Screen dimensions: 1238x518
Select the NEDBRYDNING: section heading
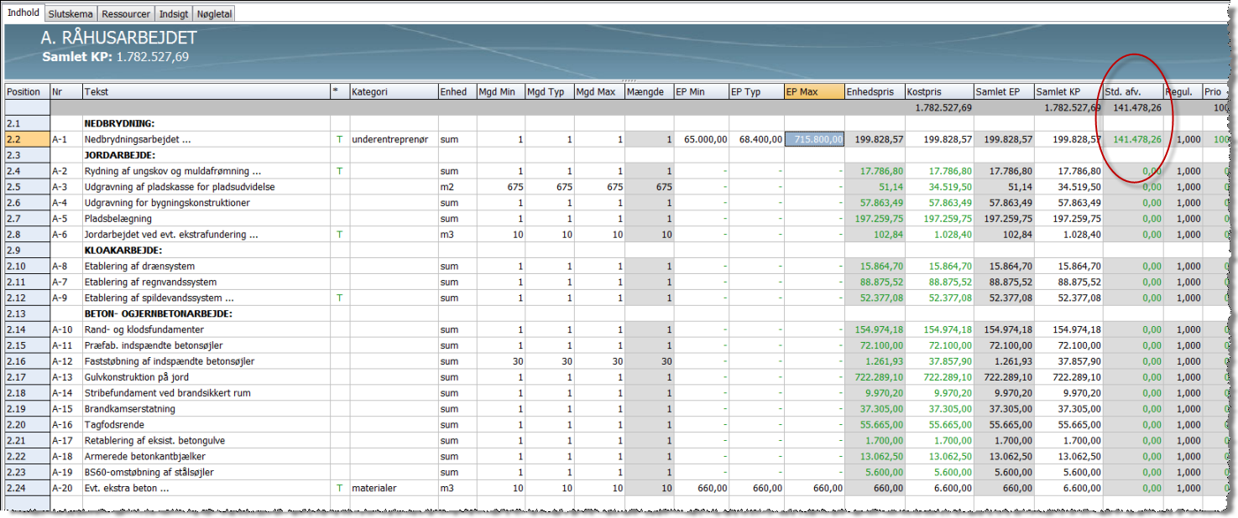[x=119, y=123]
